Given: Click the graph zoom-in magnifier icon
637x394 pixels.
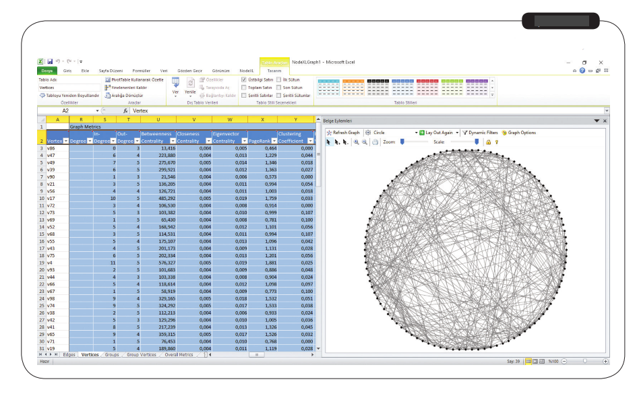Looking at the screenshot, I should pyautogui.click(x=357, y=143).
